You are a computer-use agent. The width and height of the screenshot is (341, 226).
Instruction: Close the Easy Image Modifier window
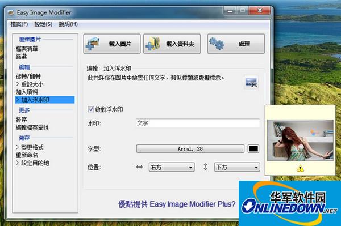point(260,11)
